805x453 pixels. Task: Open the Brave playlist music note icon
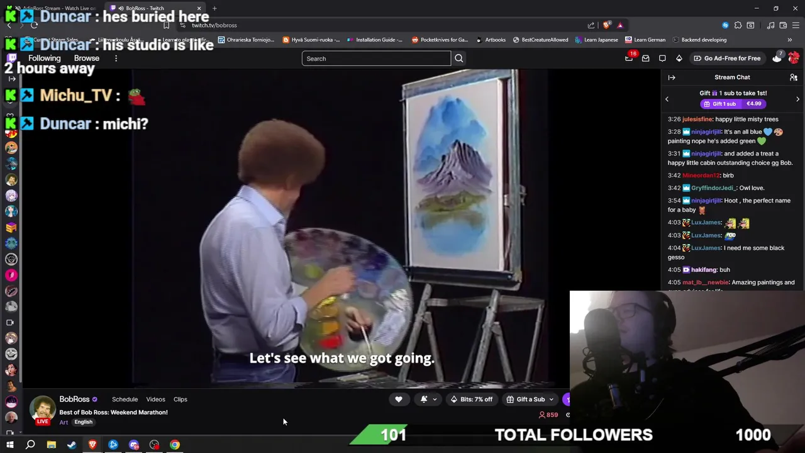point(770,25)
